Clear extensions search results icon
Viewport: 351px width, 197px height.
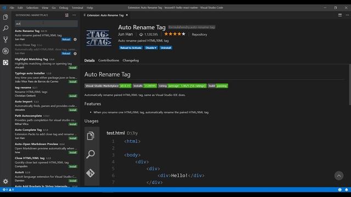click(67, 15)
